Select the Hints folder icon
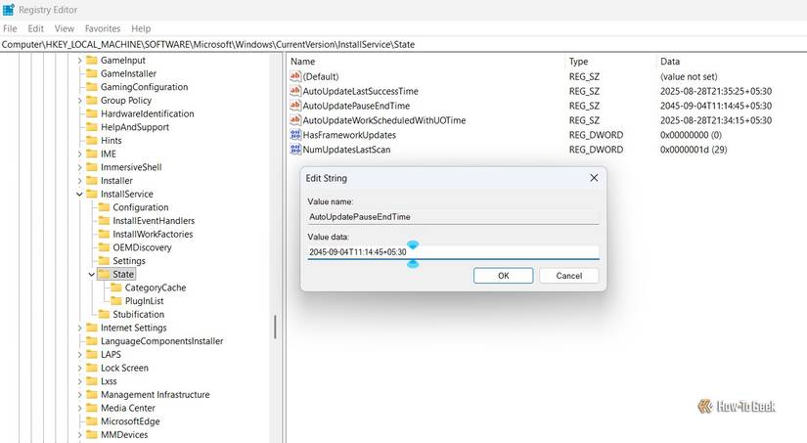807x443 pixels. [92, 141]
